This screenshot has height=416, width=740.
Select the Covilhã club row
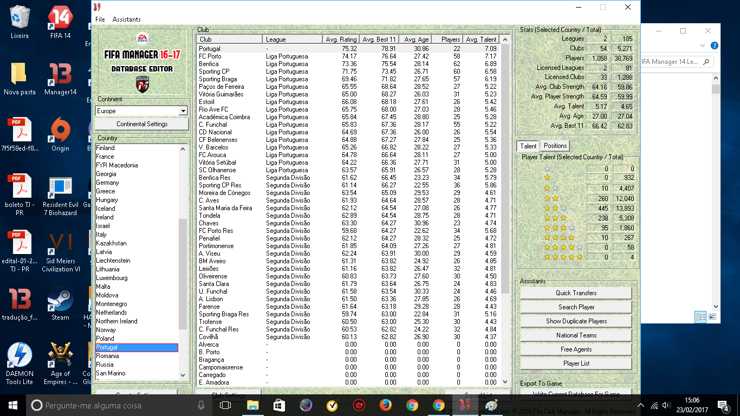[348, 337]
